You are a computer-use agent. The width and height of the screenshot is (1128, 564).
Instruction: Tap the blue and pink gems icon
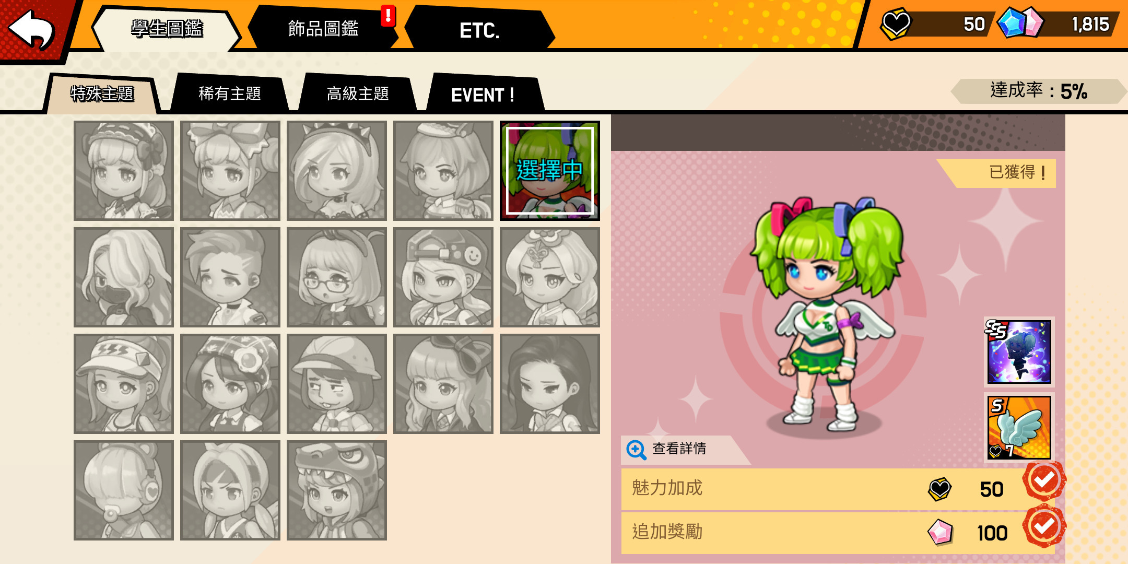click(x=1020, y=22)
